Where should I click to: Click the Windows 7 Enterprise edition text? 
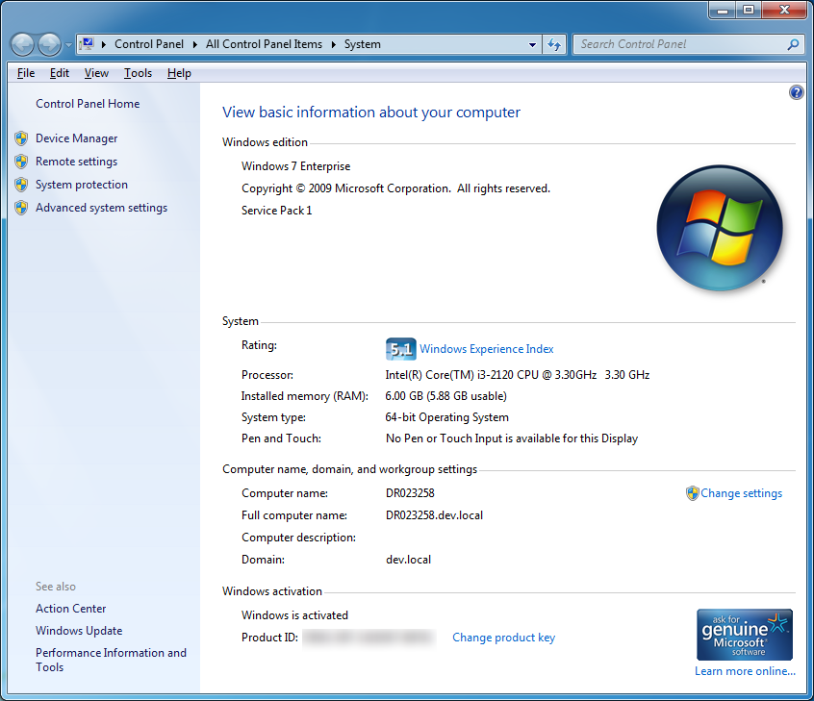(296, 166)
